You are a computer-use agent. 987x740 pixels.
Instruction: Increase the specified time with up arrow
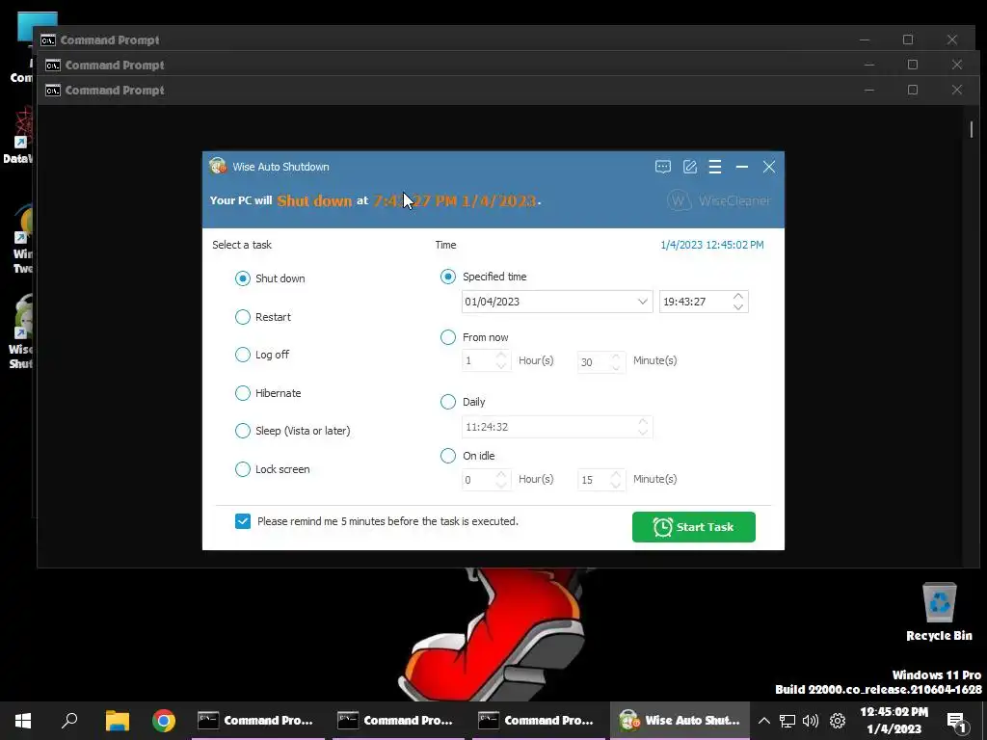pos(738,297)
